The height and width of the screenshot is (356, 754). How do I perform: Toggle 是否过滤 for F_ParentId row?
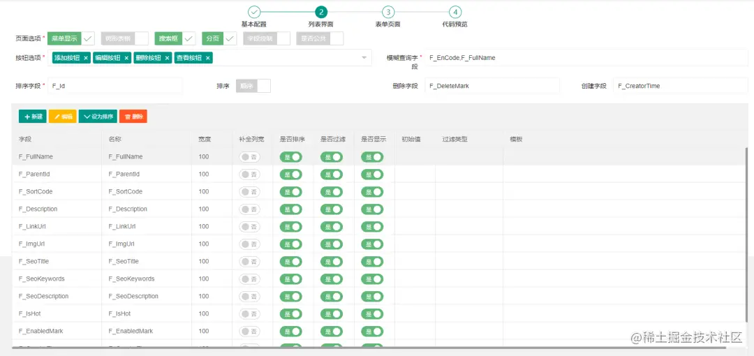coord(332,174)
